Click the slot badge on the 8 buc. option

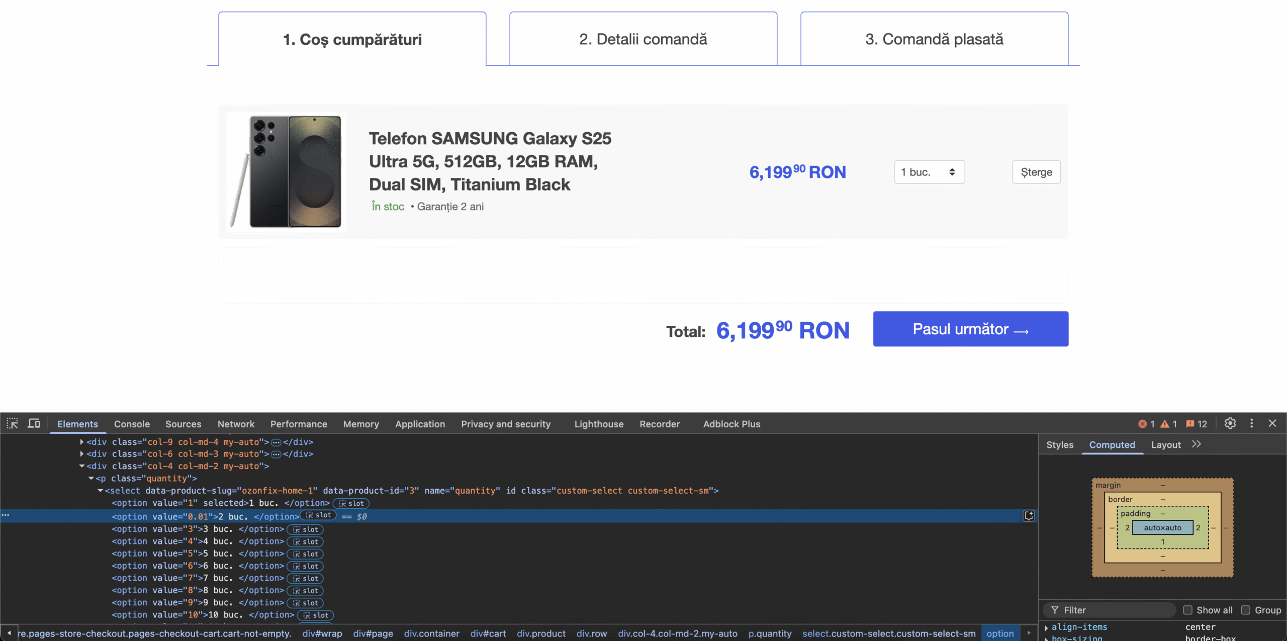(305, 591)
